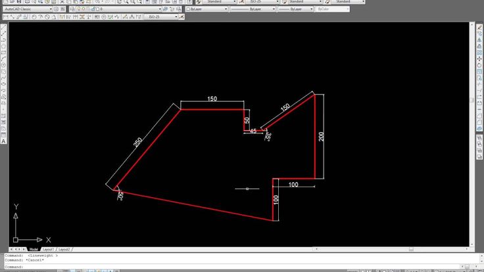This screenshot has width=484, height=272.
Task: Open the Tolerance dimension tool
Action: point(97,16)
